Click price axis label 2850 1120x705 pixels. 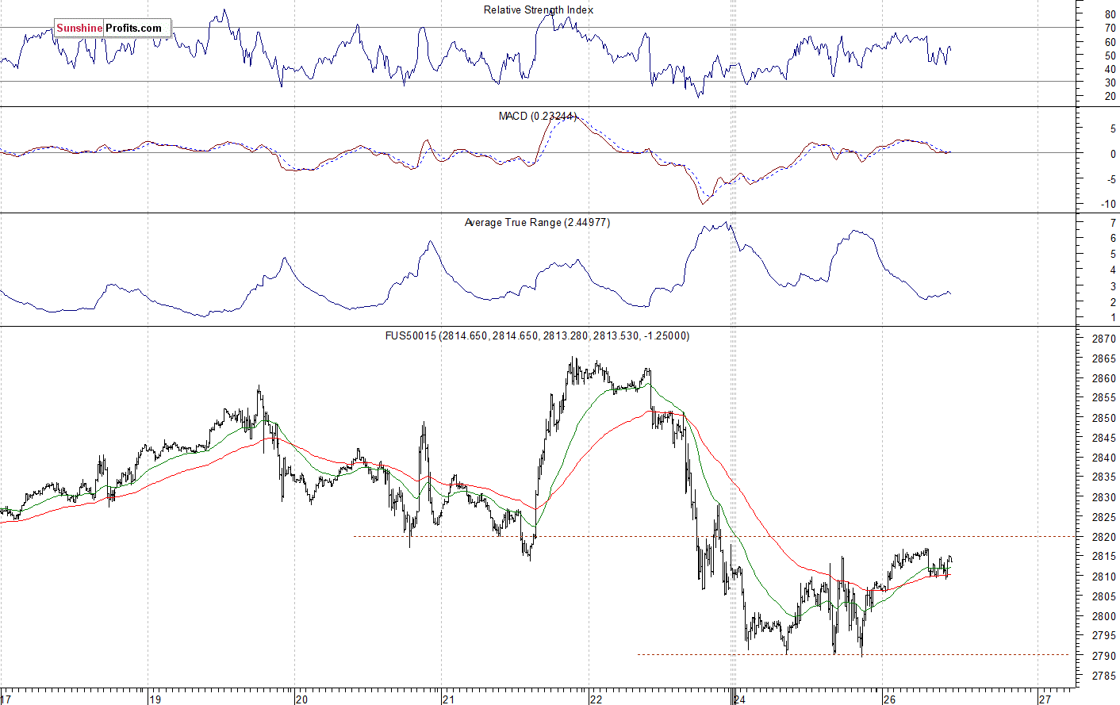coord(1104,418)
